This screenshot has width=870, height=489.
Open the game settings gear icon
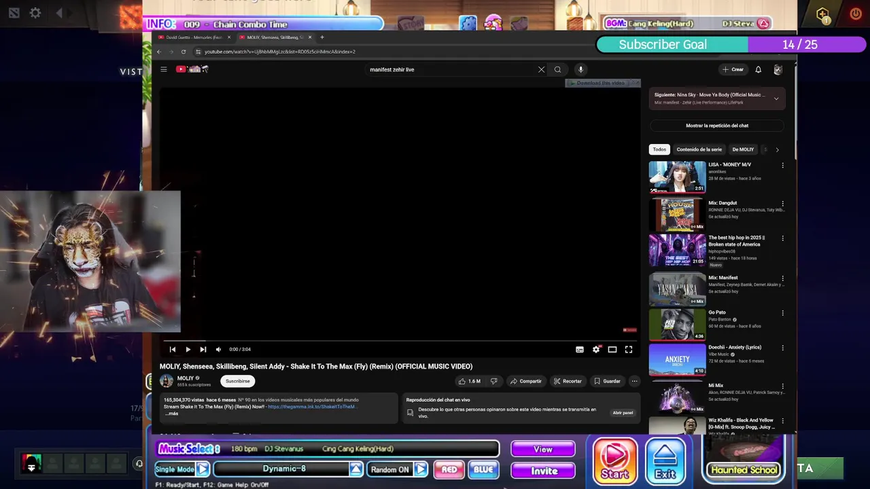(35, 13)
